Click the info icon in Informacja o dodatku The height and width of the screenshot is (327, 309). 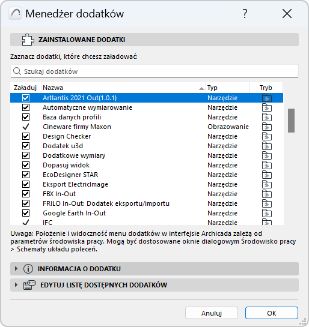(x=28, y=269)
